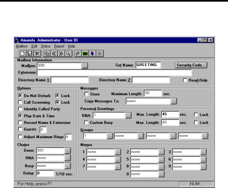The height and width of the screenshot is (188, 228).
Task: Click the Mailbox number field showing 990
Action: pos(59,66)
